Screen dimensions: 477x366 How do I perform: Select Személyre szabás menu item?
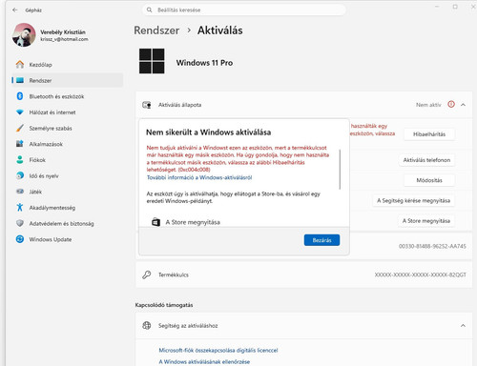[x=68, y=128]
